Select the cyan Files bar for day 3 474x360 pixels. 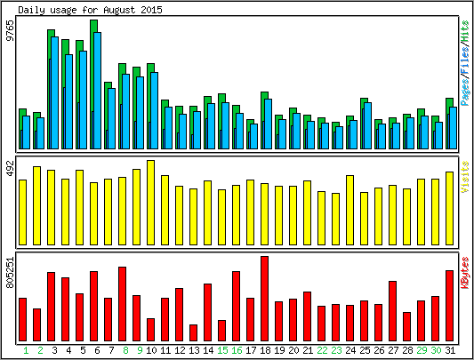[x=55, y=92]
